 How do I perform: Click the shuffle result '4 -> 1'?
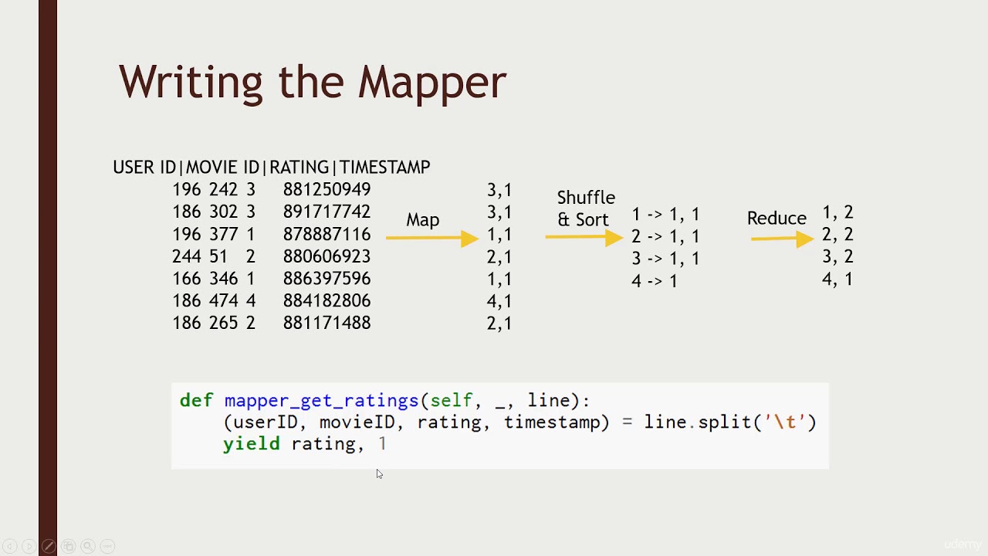click(655, 281)
